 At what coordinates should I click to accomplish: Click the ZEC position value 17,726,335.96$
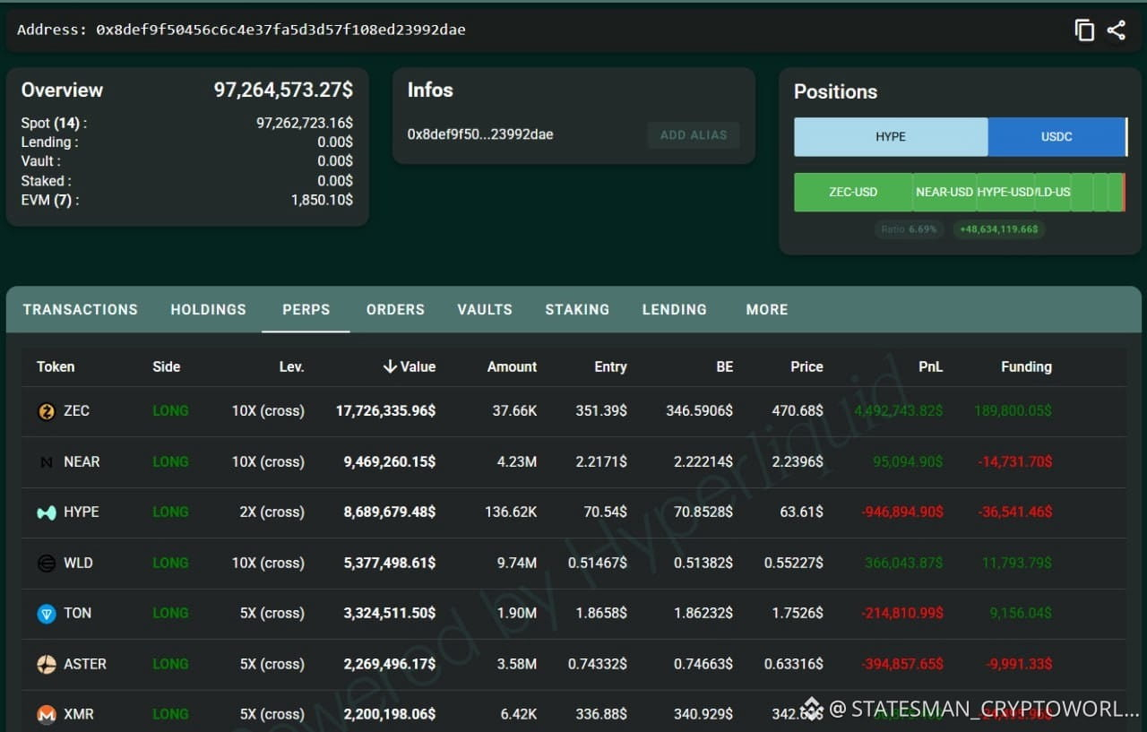click(386, 410)
